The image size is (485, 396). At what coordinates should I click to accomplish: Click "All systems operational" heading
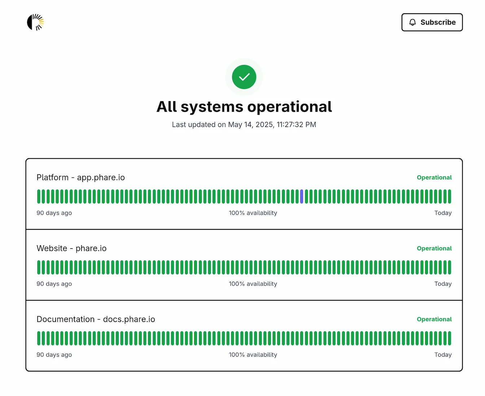[244, 107]
